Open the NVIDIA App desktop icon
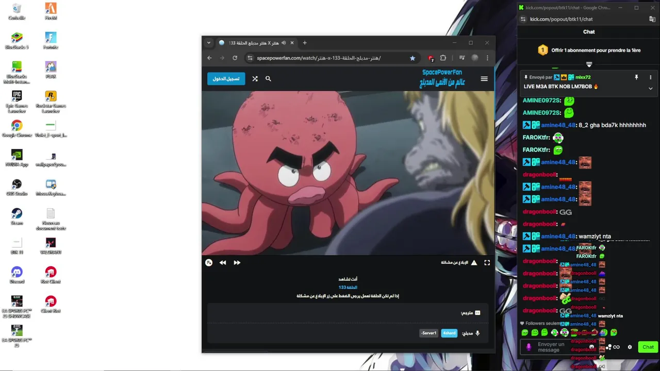The image size is (660, 371). pos(17,158)
